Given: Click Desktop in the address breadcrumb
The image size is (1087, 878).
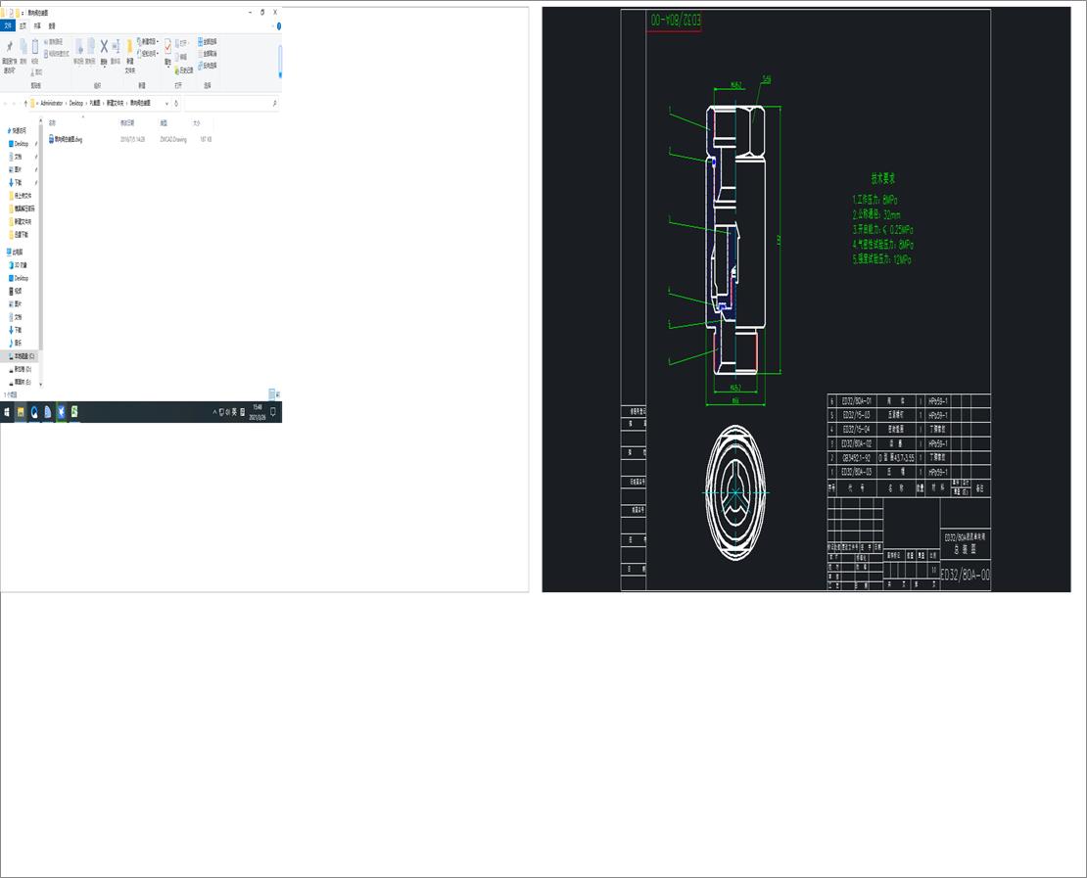Looking at the screenshot, I should point(75,103).
